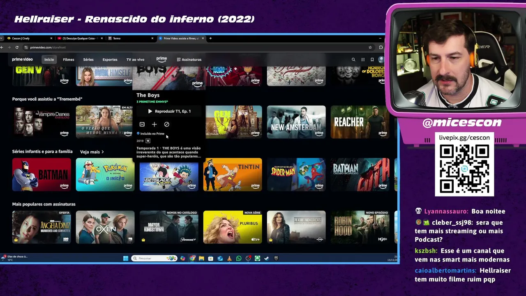The width and height of the screenshot is (526, 296).
Task: Open the Prime Video search icon
Action: (x=353, y=60)
